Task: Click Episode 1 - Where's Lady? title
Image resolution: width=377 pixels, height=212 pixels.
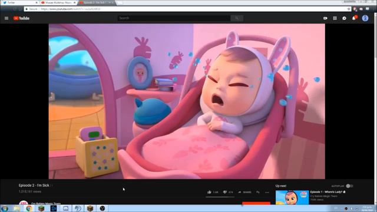Action: [x=328, y=192]
